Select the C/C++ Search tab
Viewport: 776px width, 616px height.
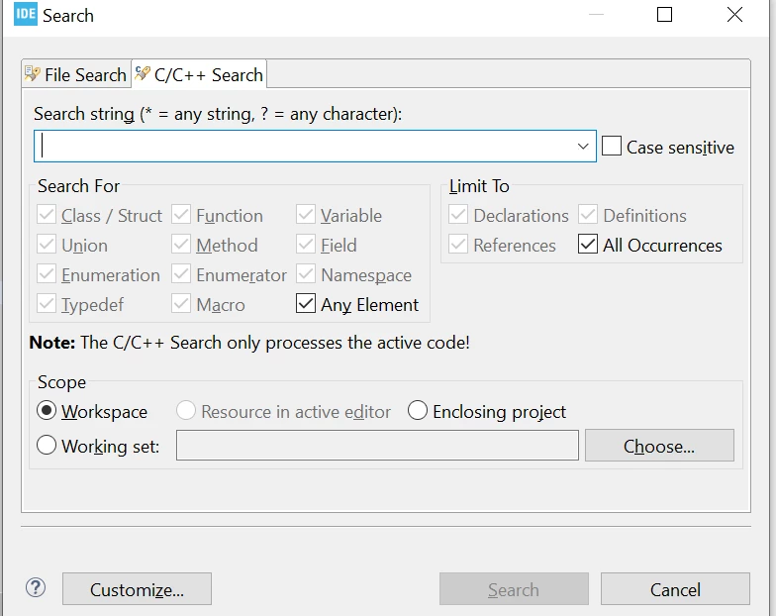199,74
